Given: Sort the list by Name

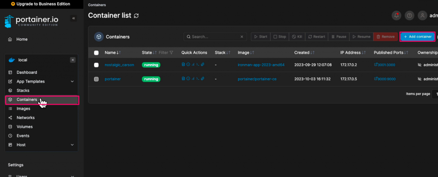Looking at the screenshot, I should click(112, 53).
